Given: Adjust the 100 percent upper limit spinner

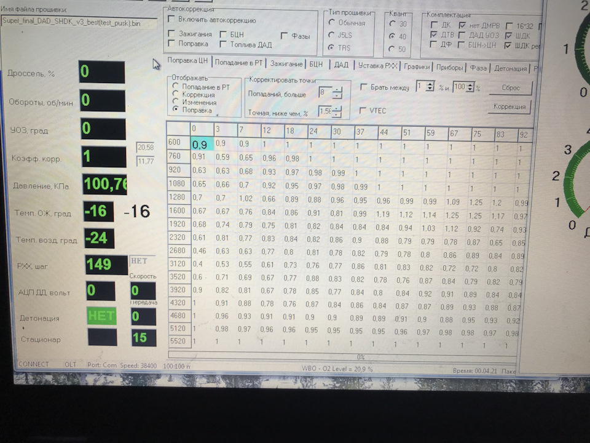Looking at the screenshot, I should pos(470,87).
